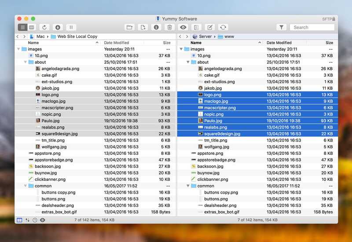Click the server macscripter.png icon
The height and width of the screenshot is (242, 352).
(201, 107)
